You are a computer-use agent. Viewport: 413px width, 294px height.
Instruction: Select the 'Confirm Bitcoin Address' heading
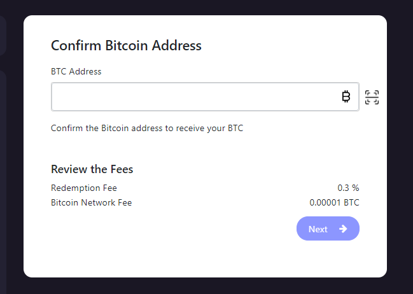(x=126, y=45)
